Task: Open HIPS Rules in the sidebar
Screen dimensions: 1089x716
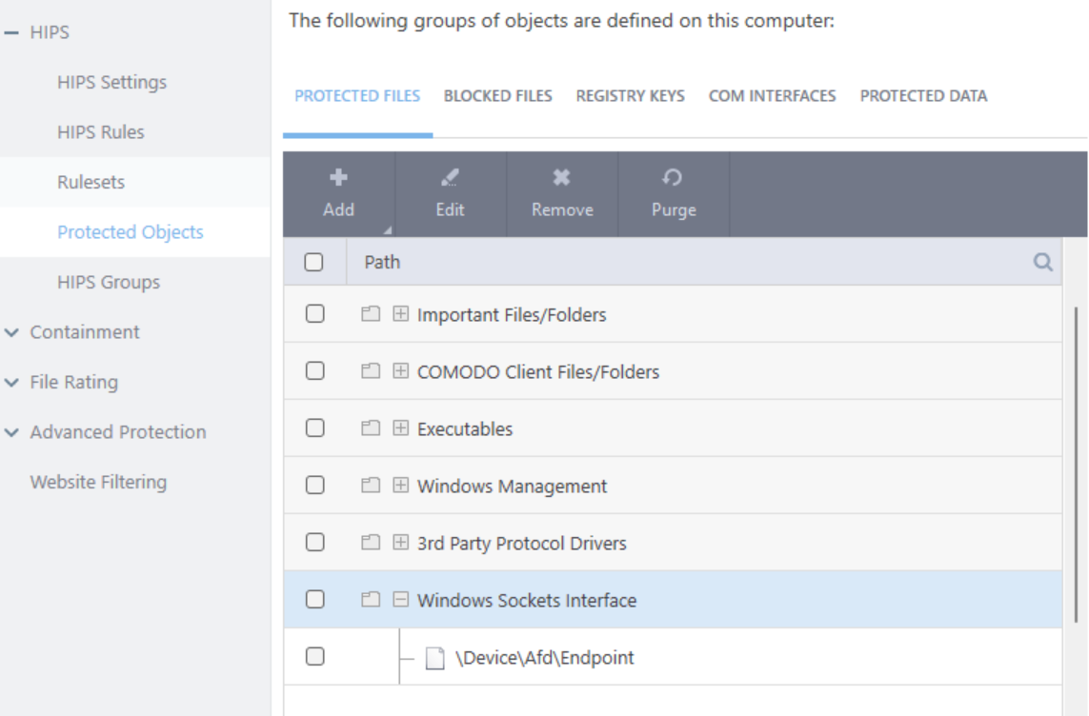Action: click(101, 132)
